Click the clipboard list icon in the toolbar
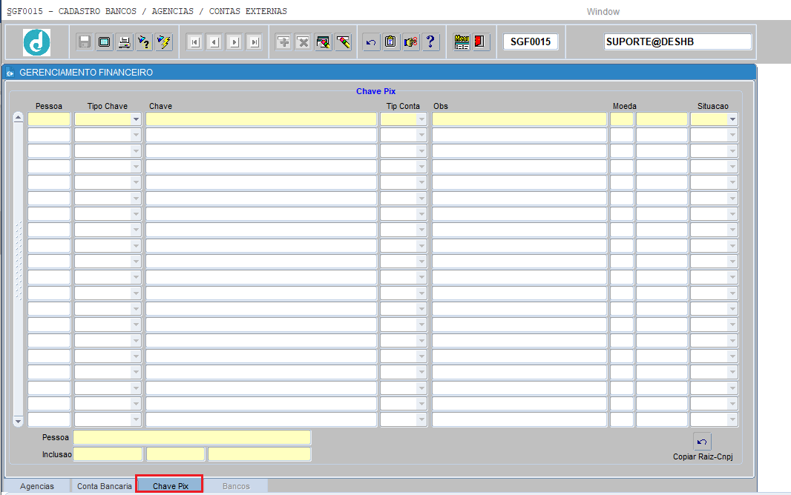This screenshot has width=791, height=495. point(391,41)
